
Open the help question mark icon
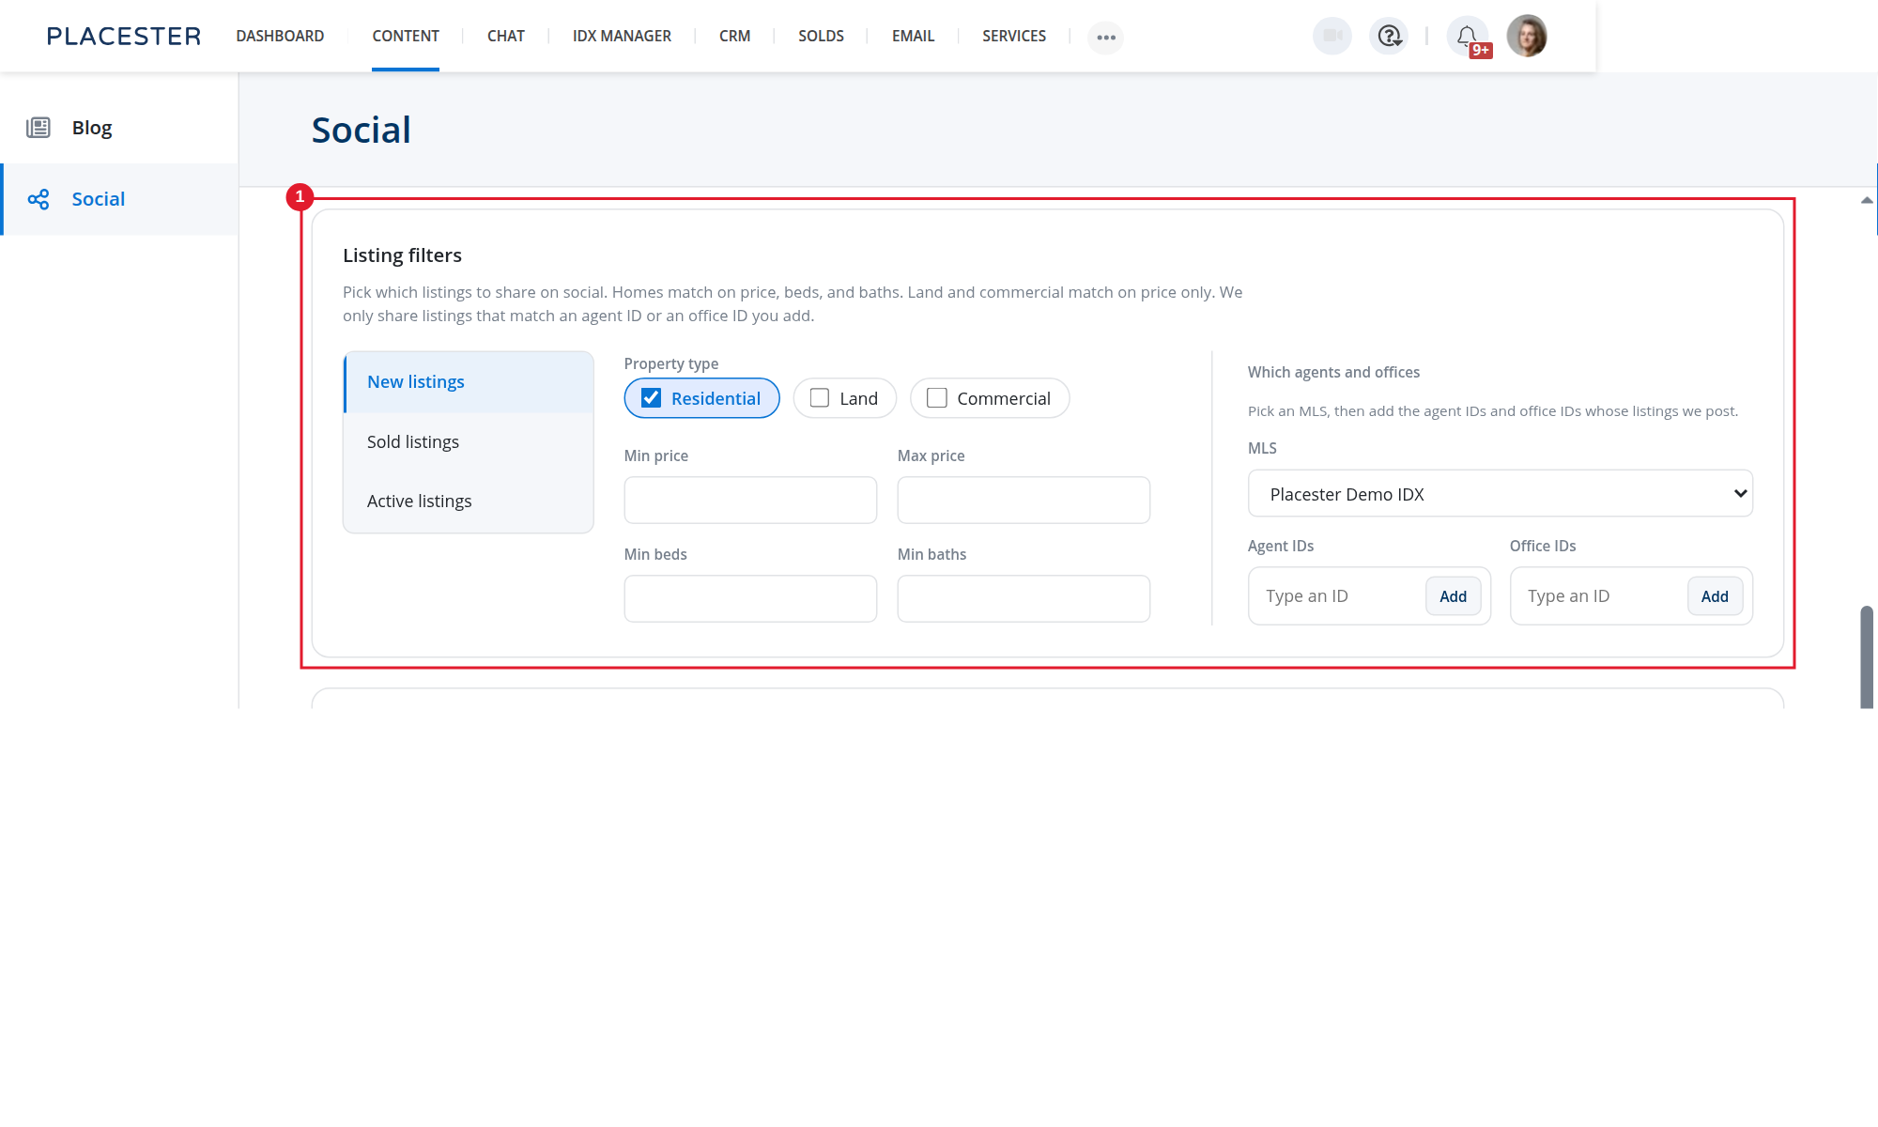click(x=1389, y=37)
